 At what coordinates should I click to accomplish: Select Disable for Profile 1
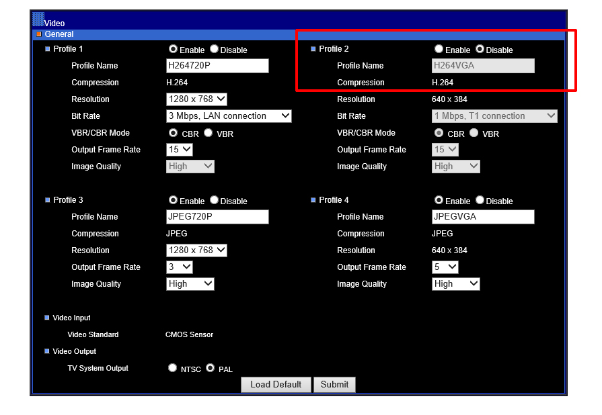(214, 49)
